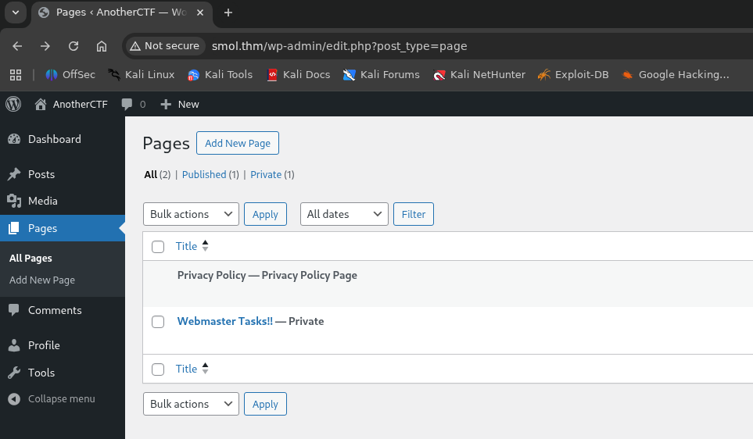Open the All dates dropdown
Screen dimensions: 753x439
coord(344,214)
